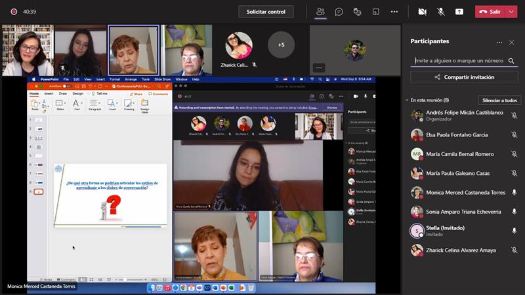Open Chrome in the shared Mac dock
This screenshot has height=295, width=525.
[x=184, y=288]
